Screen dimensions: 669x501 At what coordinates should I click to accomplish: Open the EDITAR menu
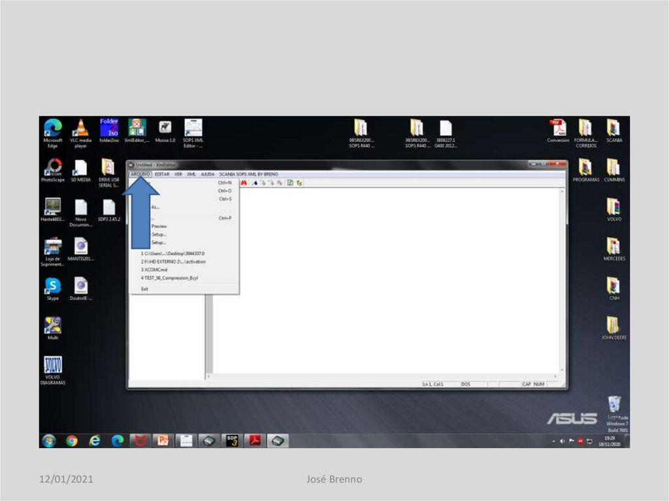click(x=162, y=174)
